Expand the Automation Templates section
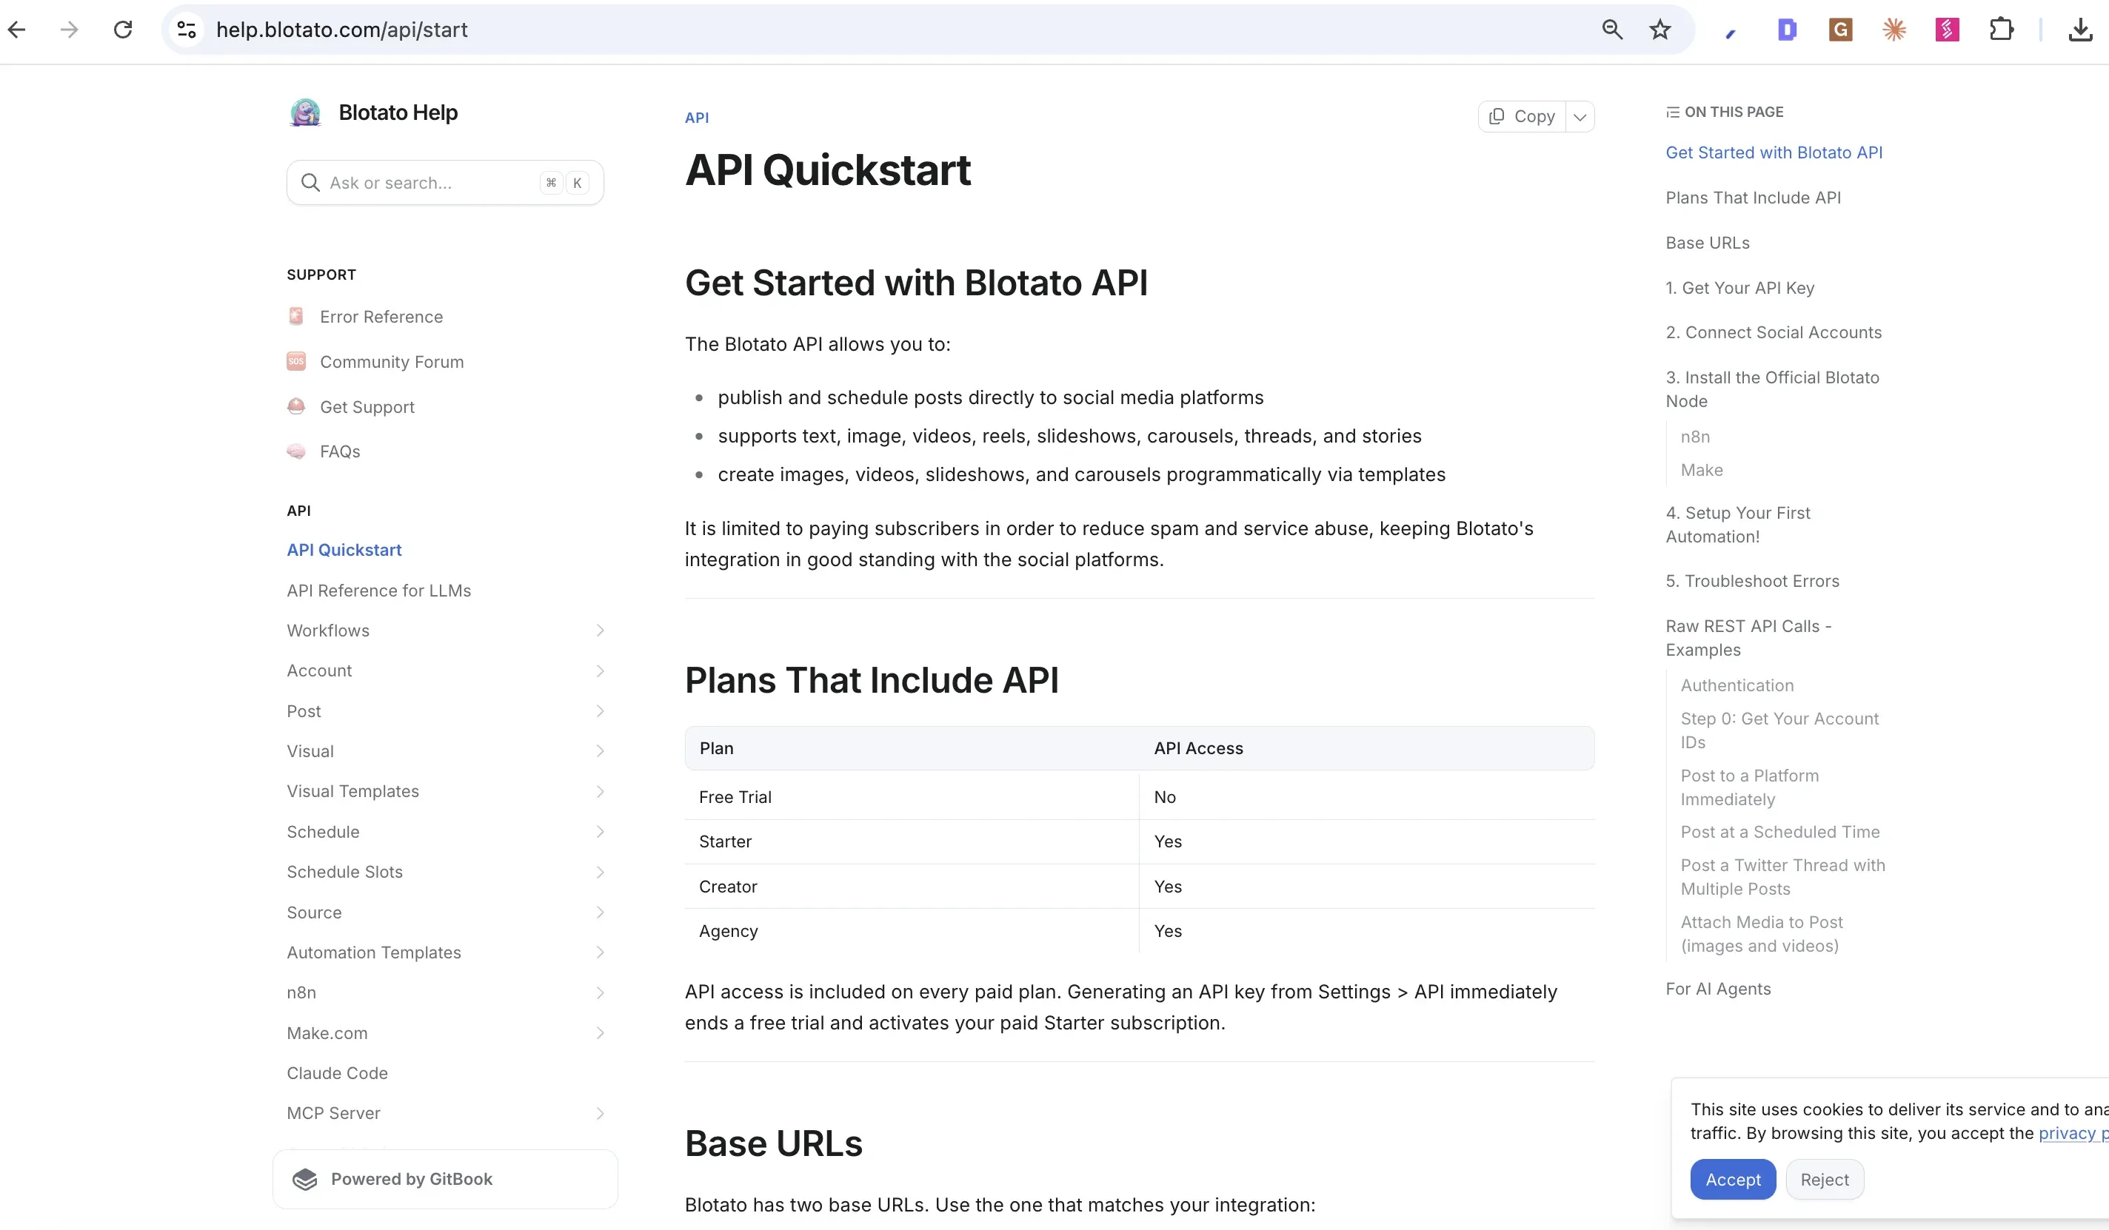Viewport: 2109px width, 1230px height. 600,952
